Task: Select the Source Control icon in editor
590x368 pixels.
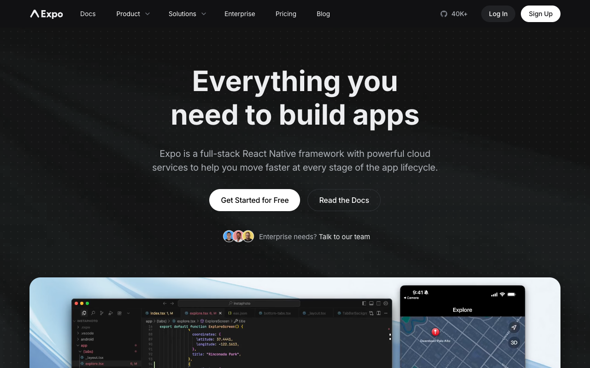Action: coord(102,313)
